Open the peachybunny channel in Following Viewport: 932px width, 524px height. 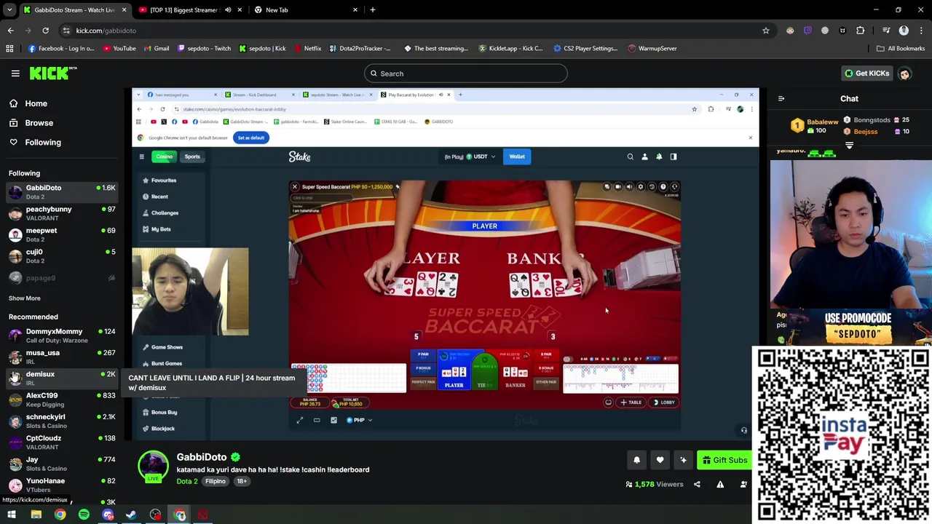[62, 214]
